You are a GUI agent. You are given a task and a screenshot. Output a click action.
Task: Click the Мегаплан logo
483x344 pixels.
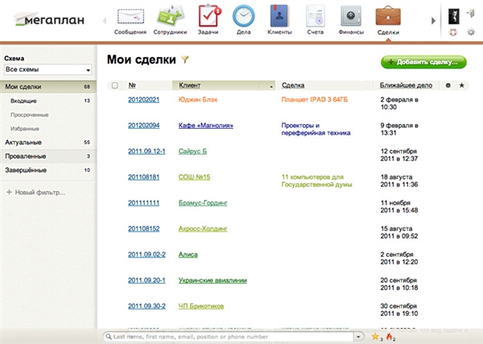click(x=49, y=19)
